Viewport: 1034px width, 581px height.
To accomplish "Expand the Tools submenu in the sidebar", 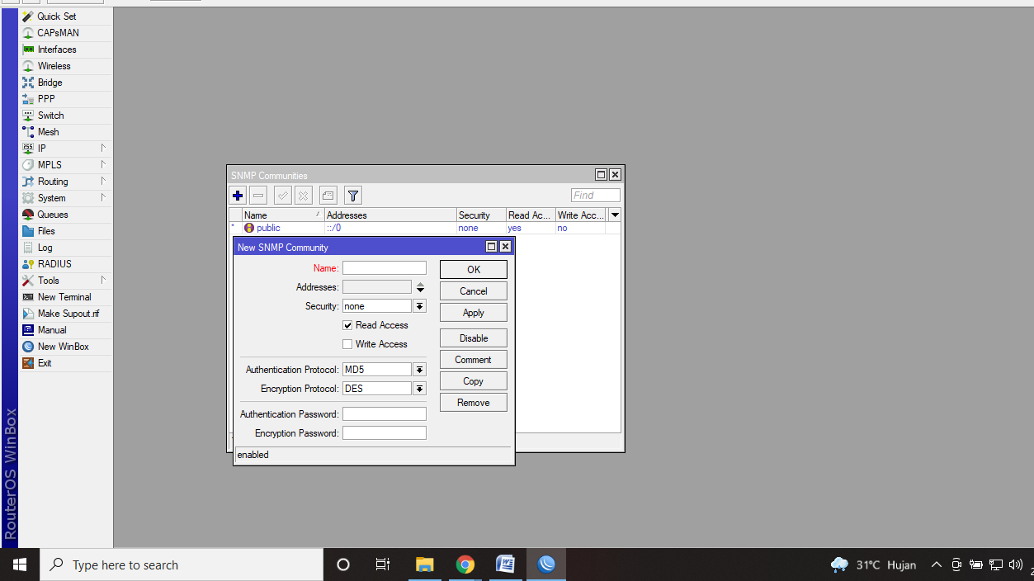I will pos(103,281).
